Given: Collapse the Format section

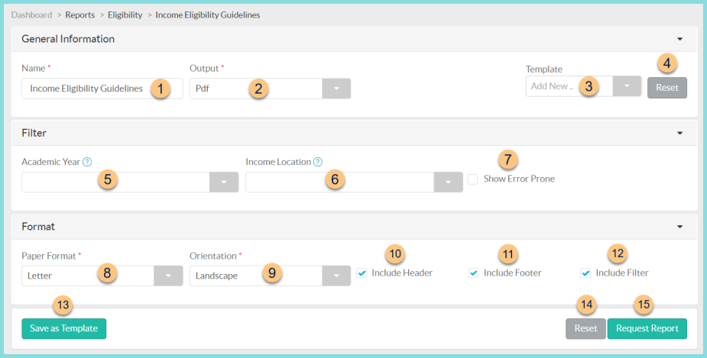Looking at the screenshot, I should pos(680,227).
